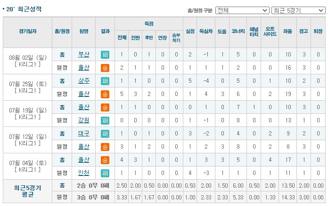Image resolution: width=328 pixels, height=206 pixels.
Task: Open the 최근 5경기 dropdown
Action: coord(298,10)
